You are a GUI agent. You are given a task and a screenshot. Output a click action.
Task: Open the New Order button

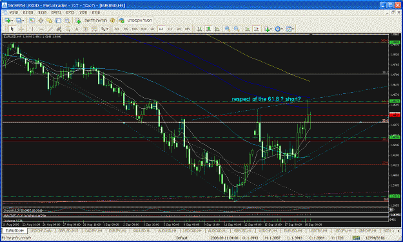pyautogui.click(x=92, y=21)
